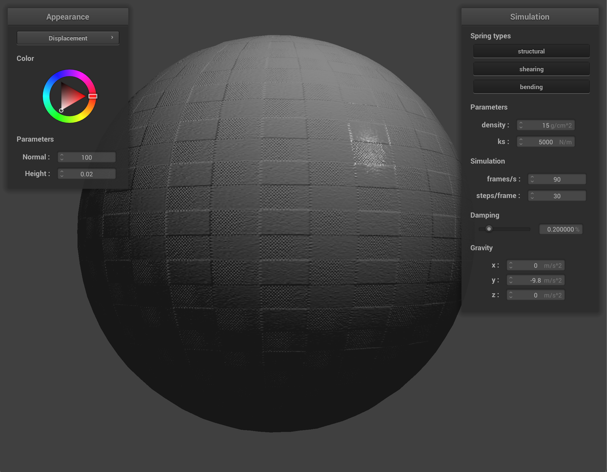Click the Height field stepper arrows
Image resolution: width=607 pixels, height=472 pixels.
coord(62,174)
